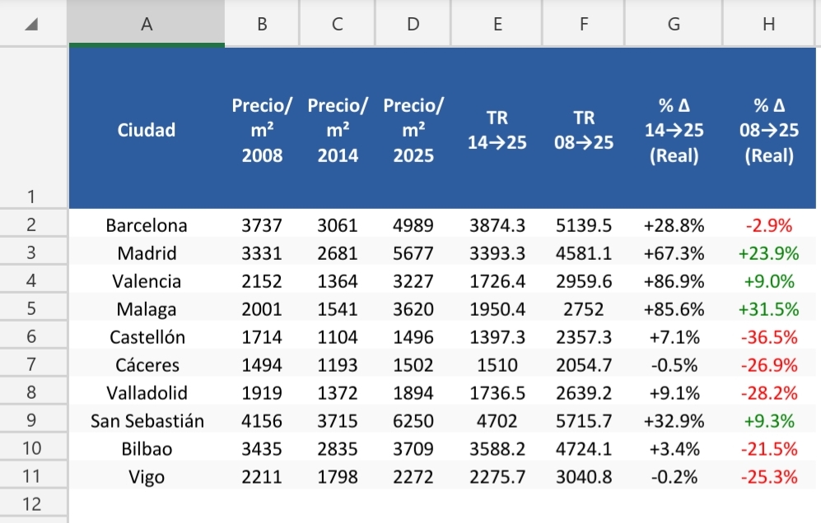This screenshot has height=523, width=821.
Task: Select the San Sebastián cell
Action: coord(147,421)
